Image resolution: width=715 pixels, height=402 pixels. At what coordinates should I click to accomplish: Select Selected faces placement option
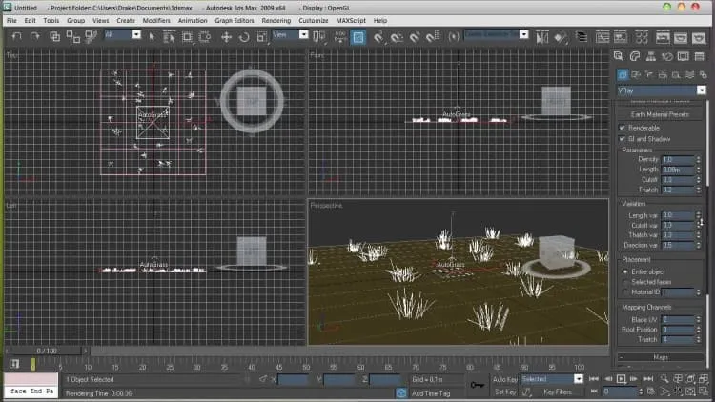[x=625, y=282]
